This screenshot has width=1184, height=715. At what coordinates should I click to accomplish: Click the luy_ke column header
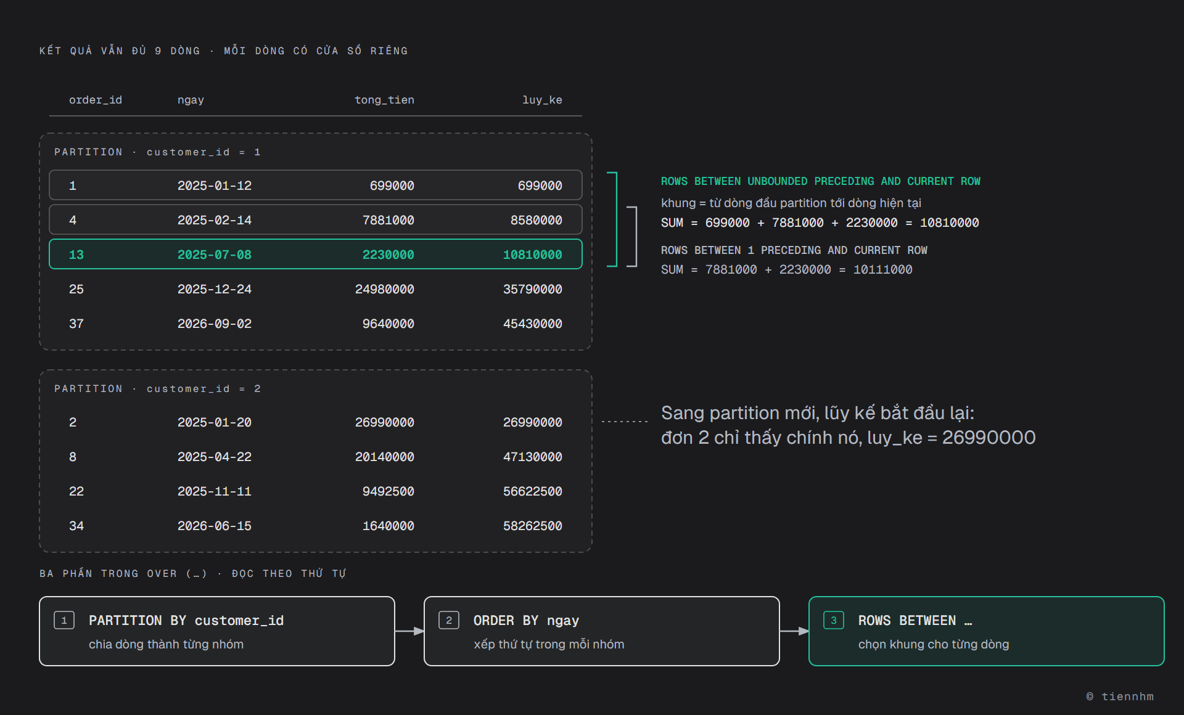click(542, 100)
